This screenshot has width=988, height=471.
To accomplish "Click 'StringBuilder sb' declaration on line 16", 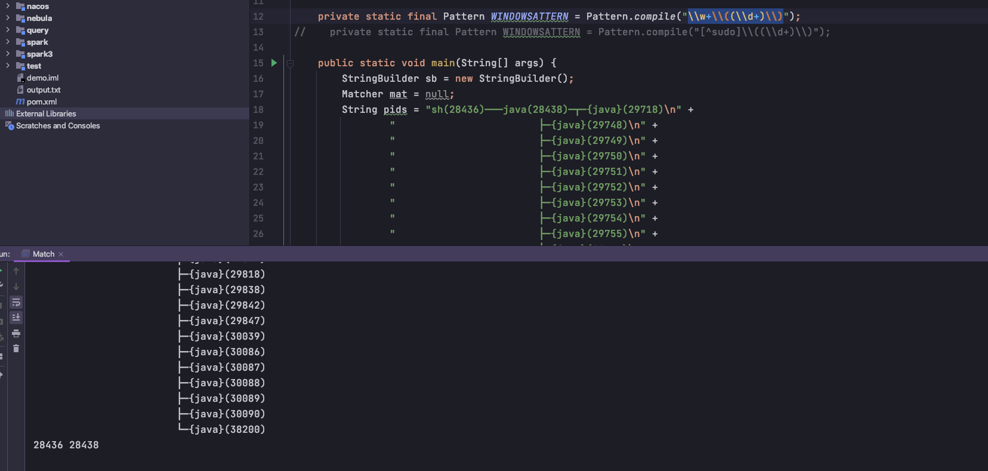I will [389, 79].
